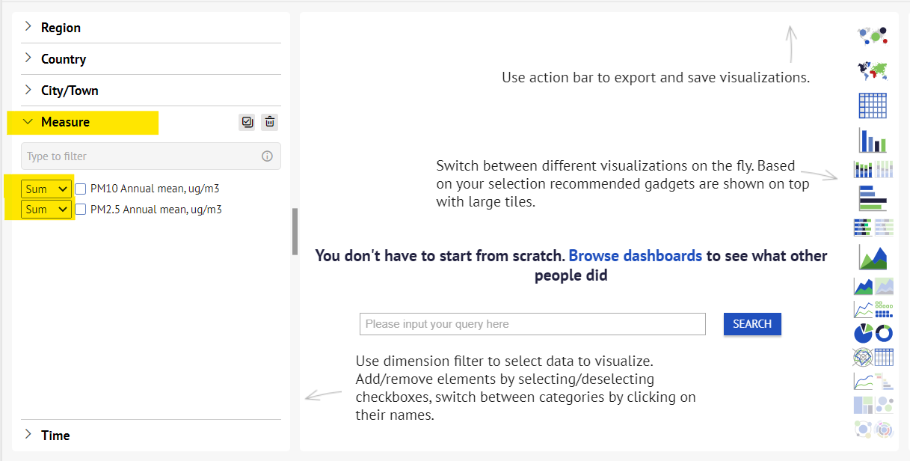Click the Browse dashboards link
Viewport: 910px width, 461px height.
636,256
